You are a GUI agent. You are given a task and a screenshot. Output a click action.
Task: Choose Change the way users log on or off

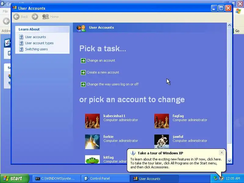click(113, 84)
